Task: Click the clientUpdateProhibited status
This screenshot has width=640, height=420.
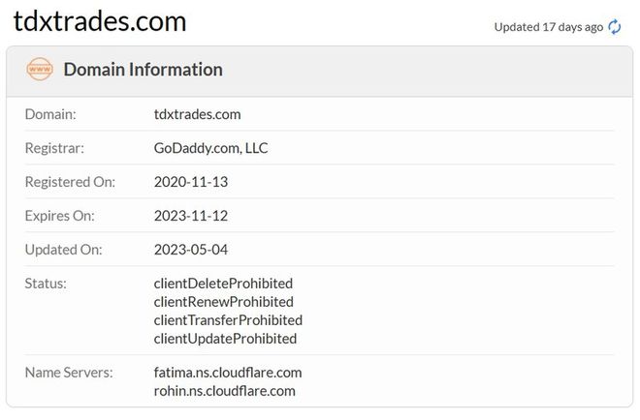Action: pyautogui.click(x=225, y=339)
